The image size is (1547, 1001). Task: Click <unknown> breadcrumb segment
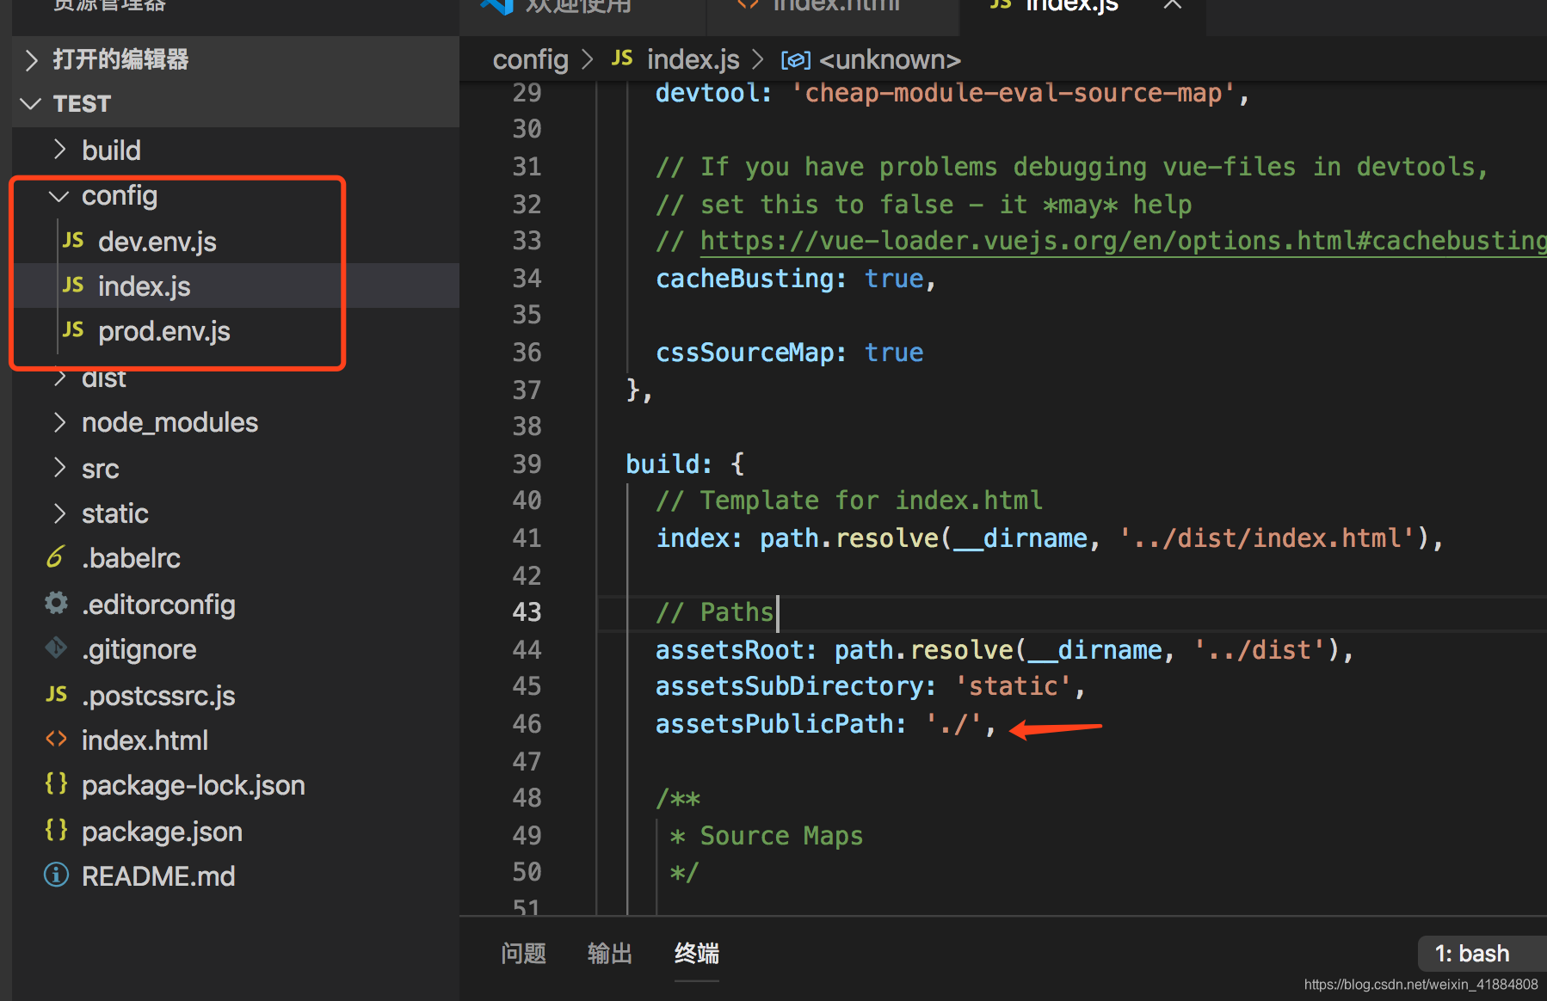coord(890,59)
